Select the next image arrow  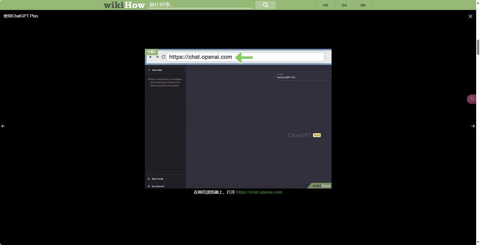473,126
